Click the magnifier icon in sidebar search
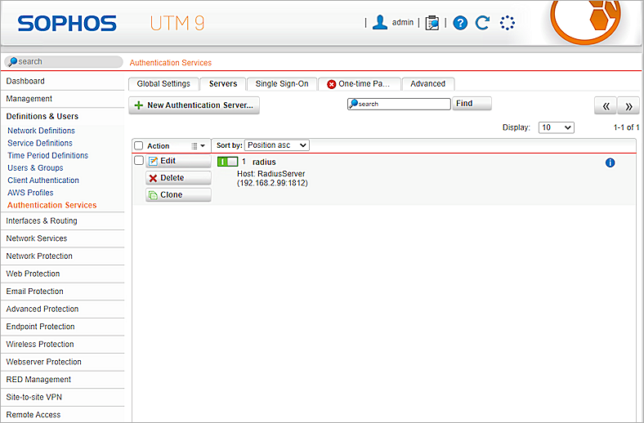The width and height of the screenshot is (644, 423). [x=13, y=62]
